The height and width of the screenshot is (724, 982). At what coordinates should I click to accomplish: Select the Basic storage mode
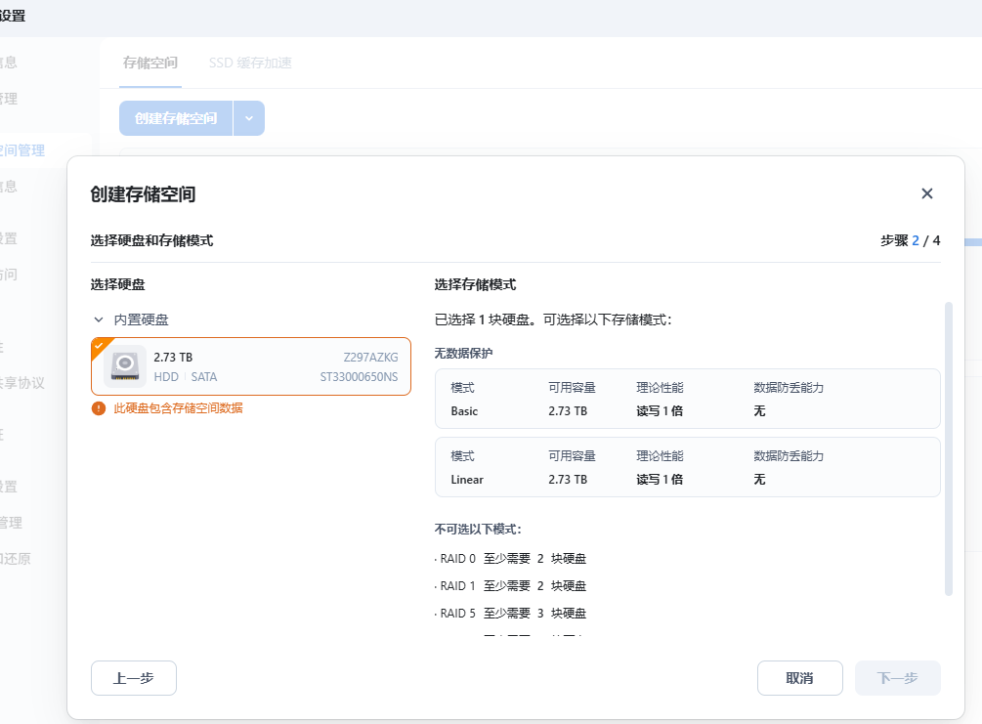pyautogui.click(x=688, y=399)
